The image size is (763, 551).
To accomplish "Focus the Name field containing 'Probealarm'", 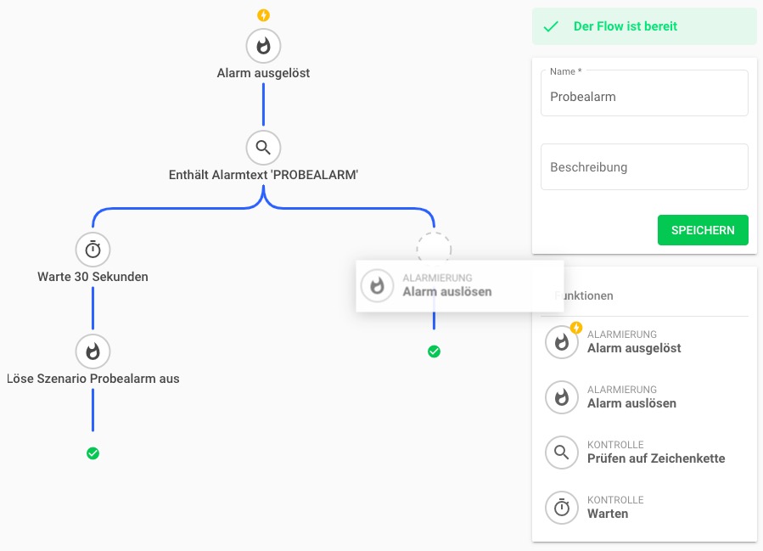I will 643,97.
